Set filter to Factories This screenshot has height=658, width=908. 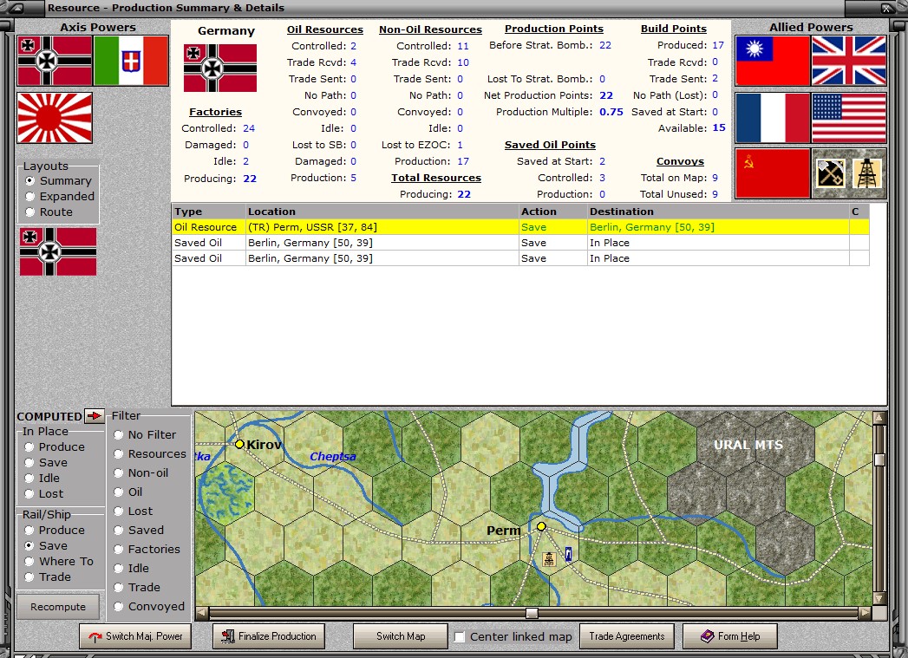tap(147, 550)
